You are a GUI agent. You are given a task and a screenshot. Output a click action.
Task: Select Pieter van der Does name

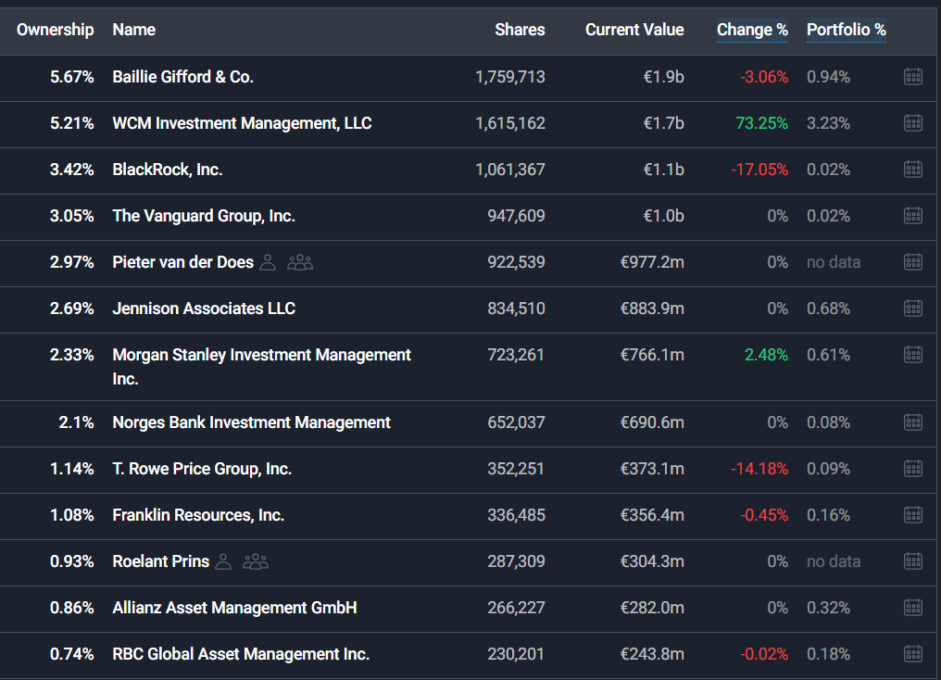pyautogui.click(x=183, y=262)
